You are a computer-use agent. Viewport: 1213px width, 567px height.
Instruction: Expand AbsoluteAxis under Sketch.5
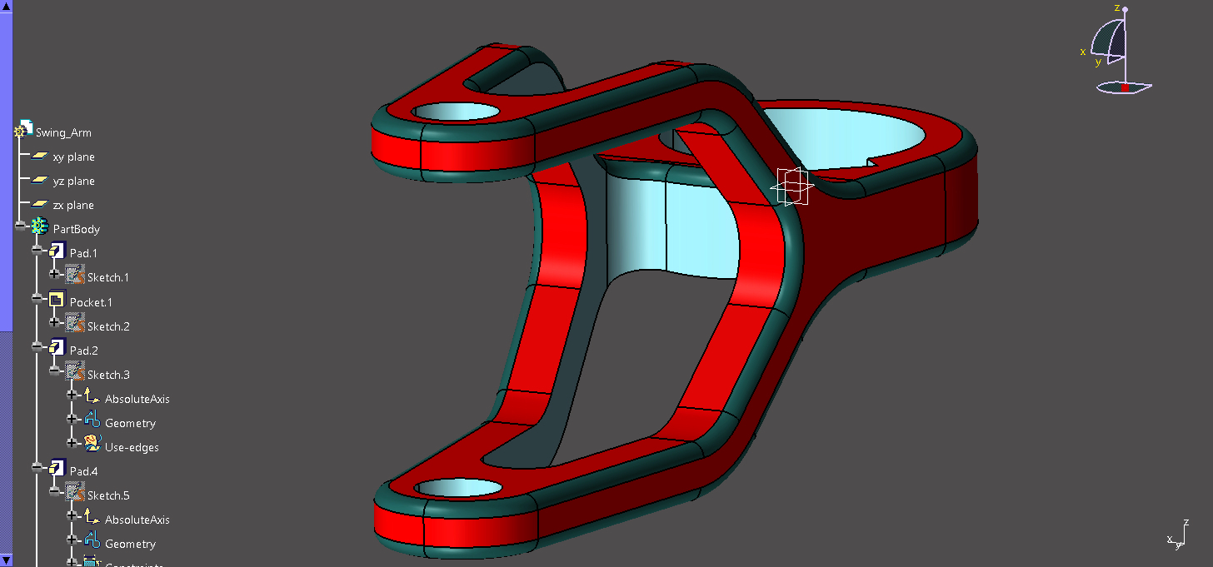point(72,516)
